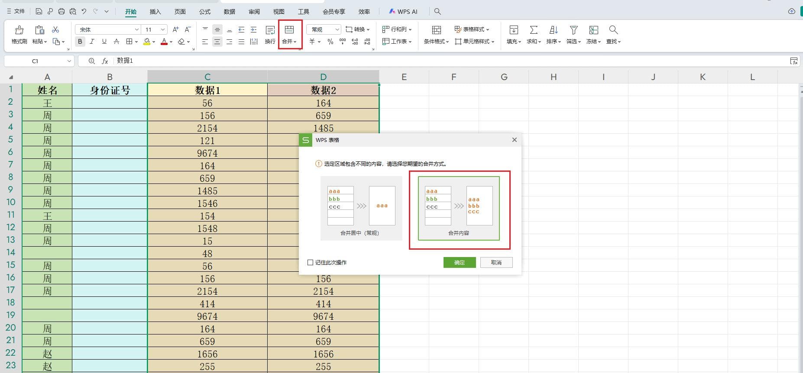Switch to the 视图 tab

279,12
